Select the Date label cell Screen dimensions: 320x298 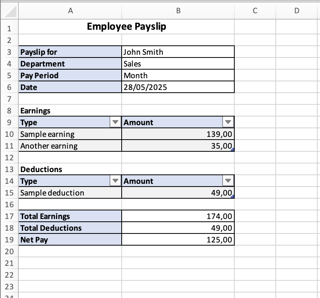pos(70,87)
